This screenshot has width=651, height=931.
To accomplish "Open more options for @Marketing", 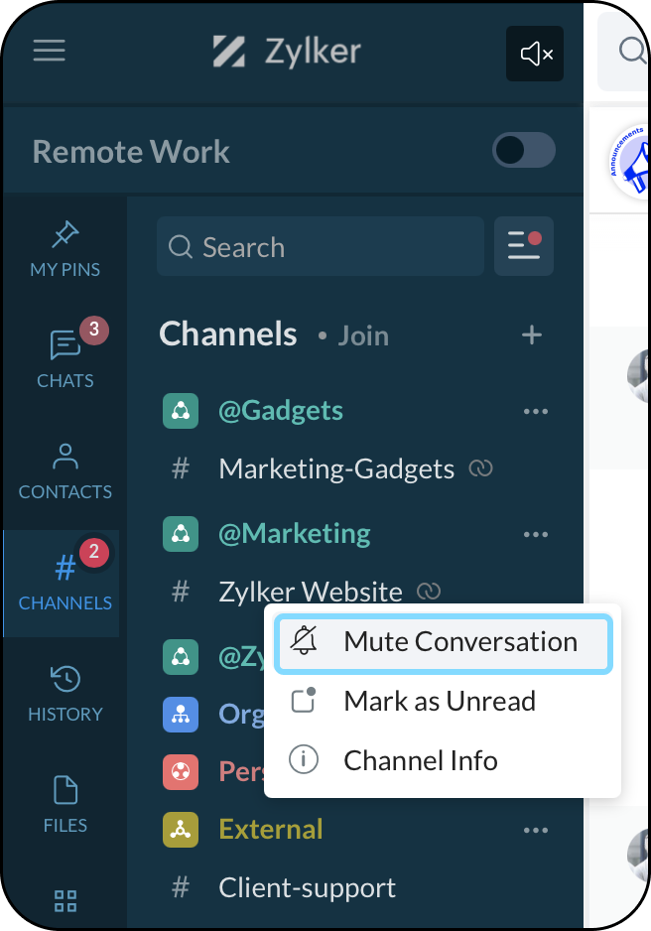I will (535, 534).
